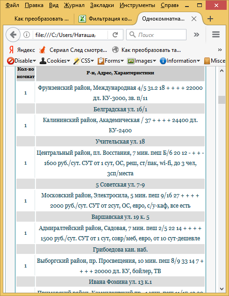Screen dimensions: 229x296
Task: Open Как преобразовать та... bookmark
Action: [x=146, y=50]
